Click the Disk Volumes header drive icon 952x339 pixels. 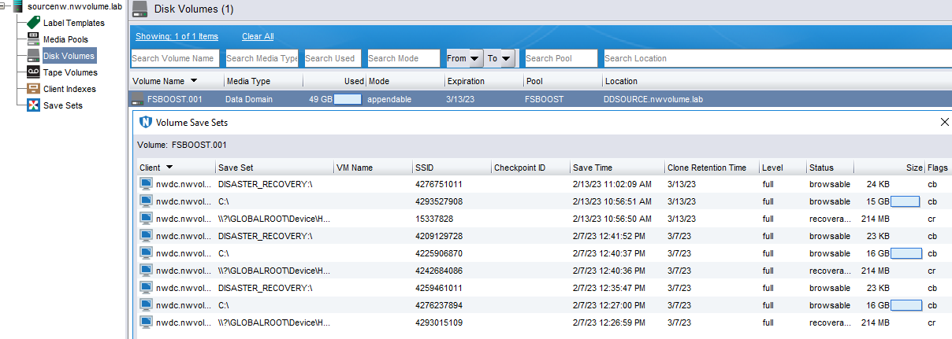click(139, 10)
